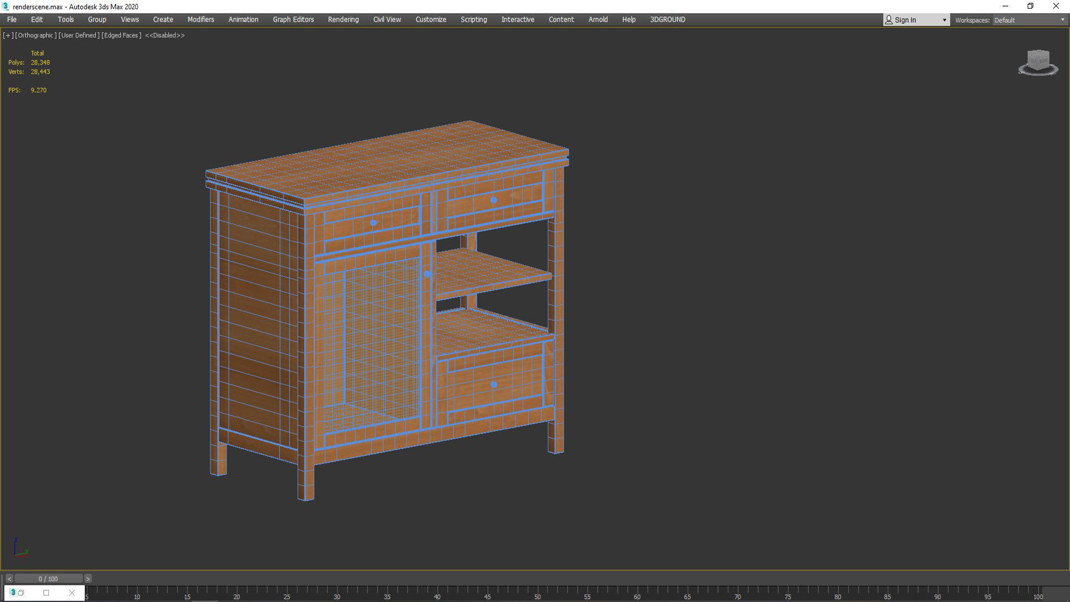The height and width of the screenshot is (602, 1070).
Task: Open the Graph Editors menu
Action: pos(294,20)
